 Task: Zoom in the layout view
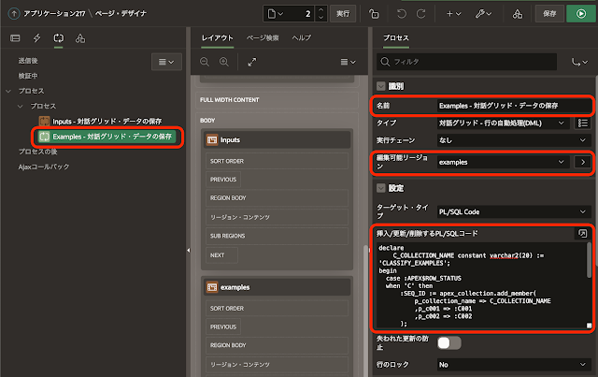(224, 62)
